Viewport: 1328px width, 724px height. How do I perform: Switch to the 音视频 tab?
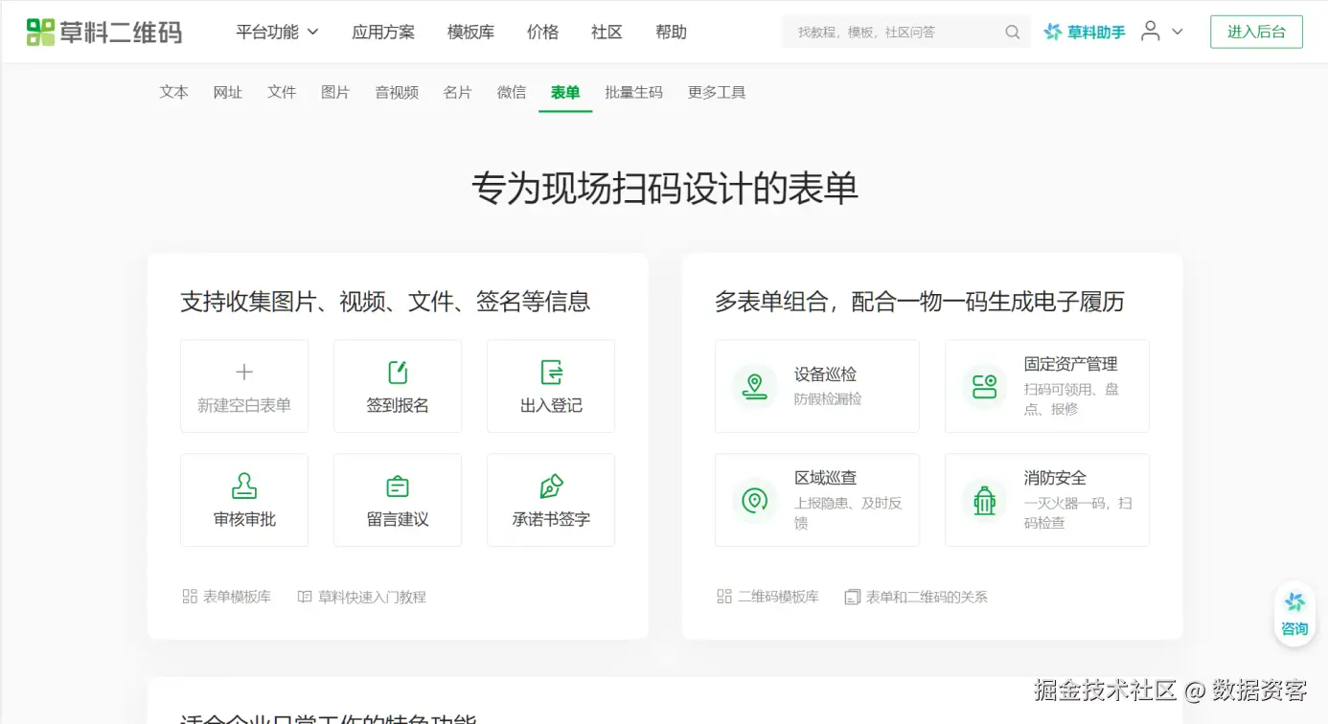pyautogui.click(x=397, y=92)
